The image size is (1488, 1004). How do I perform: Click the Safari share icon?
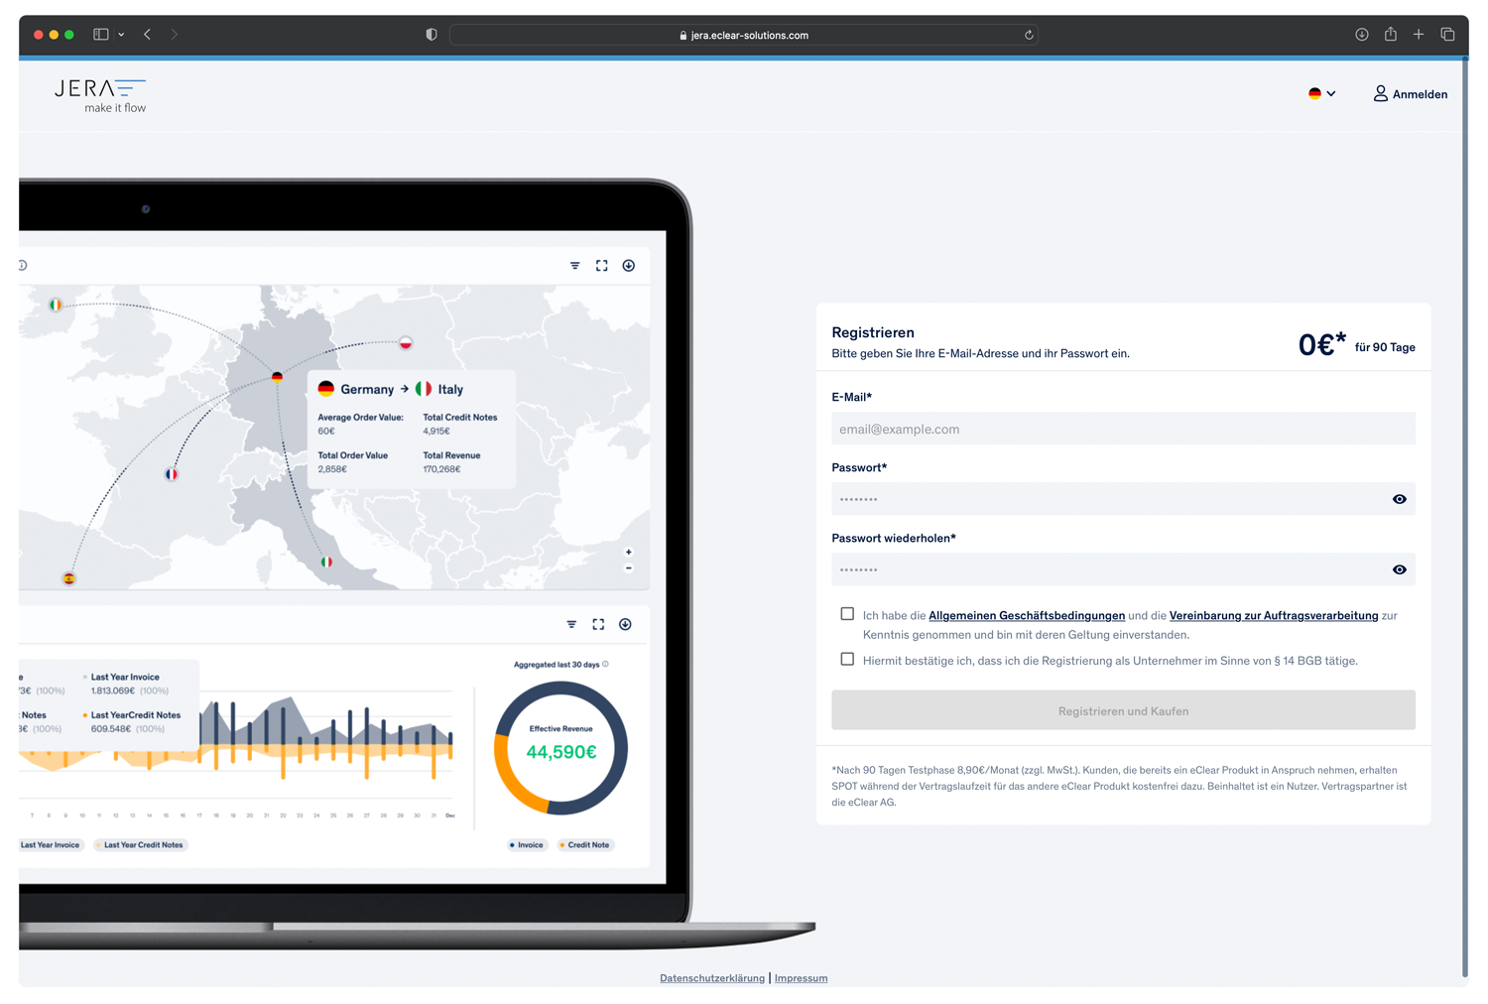click(1391, 34)
